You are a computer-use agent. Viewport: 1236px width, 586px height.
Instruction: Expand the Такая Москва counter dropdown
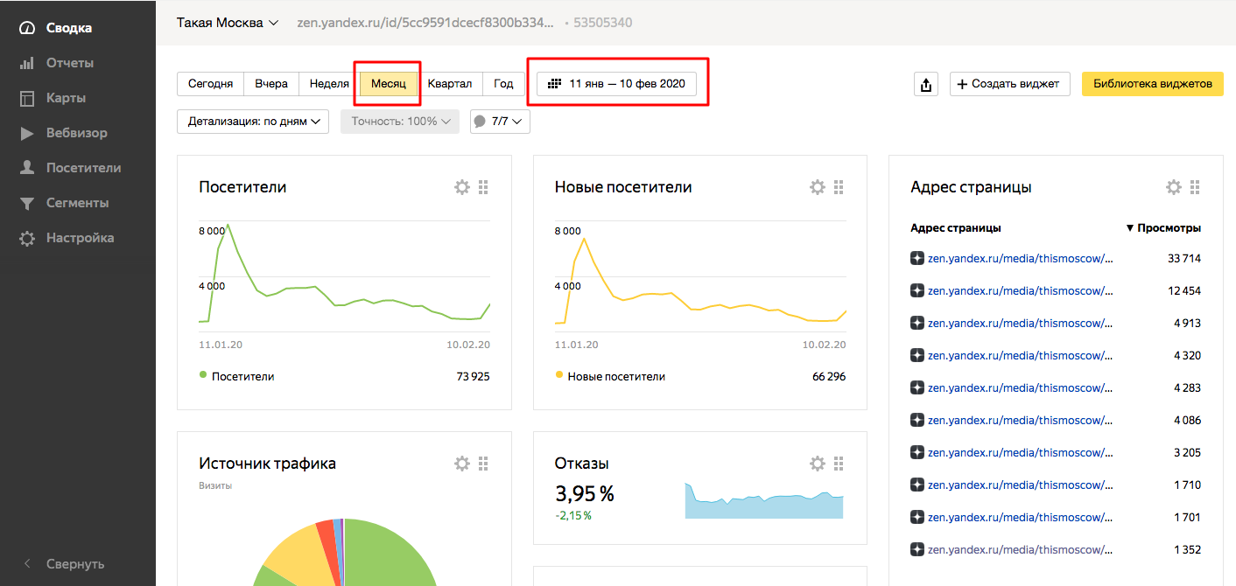228,23
